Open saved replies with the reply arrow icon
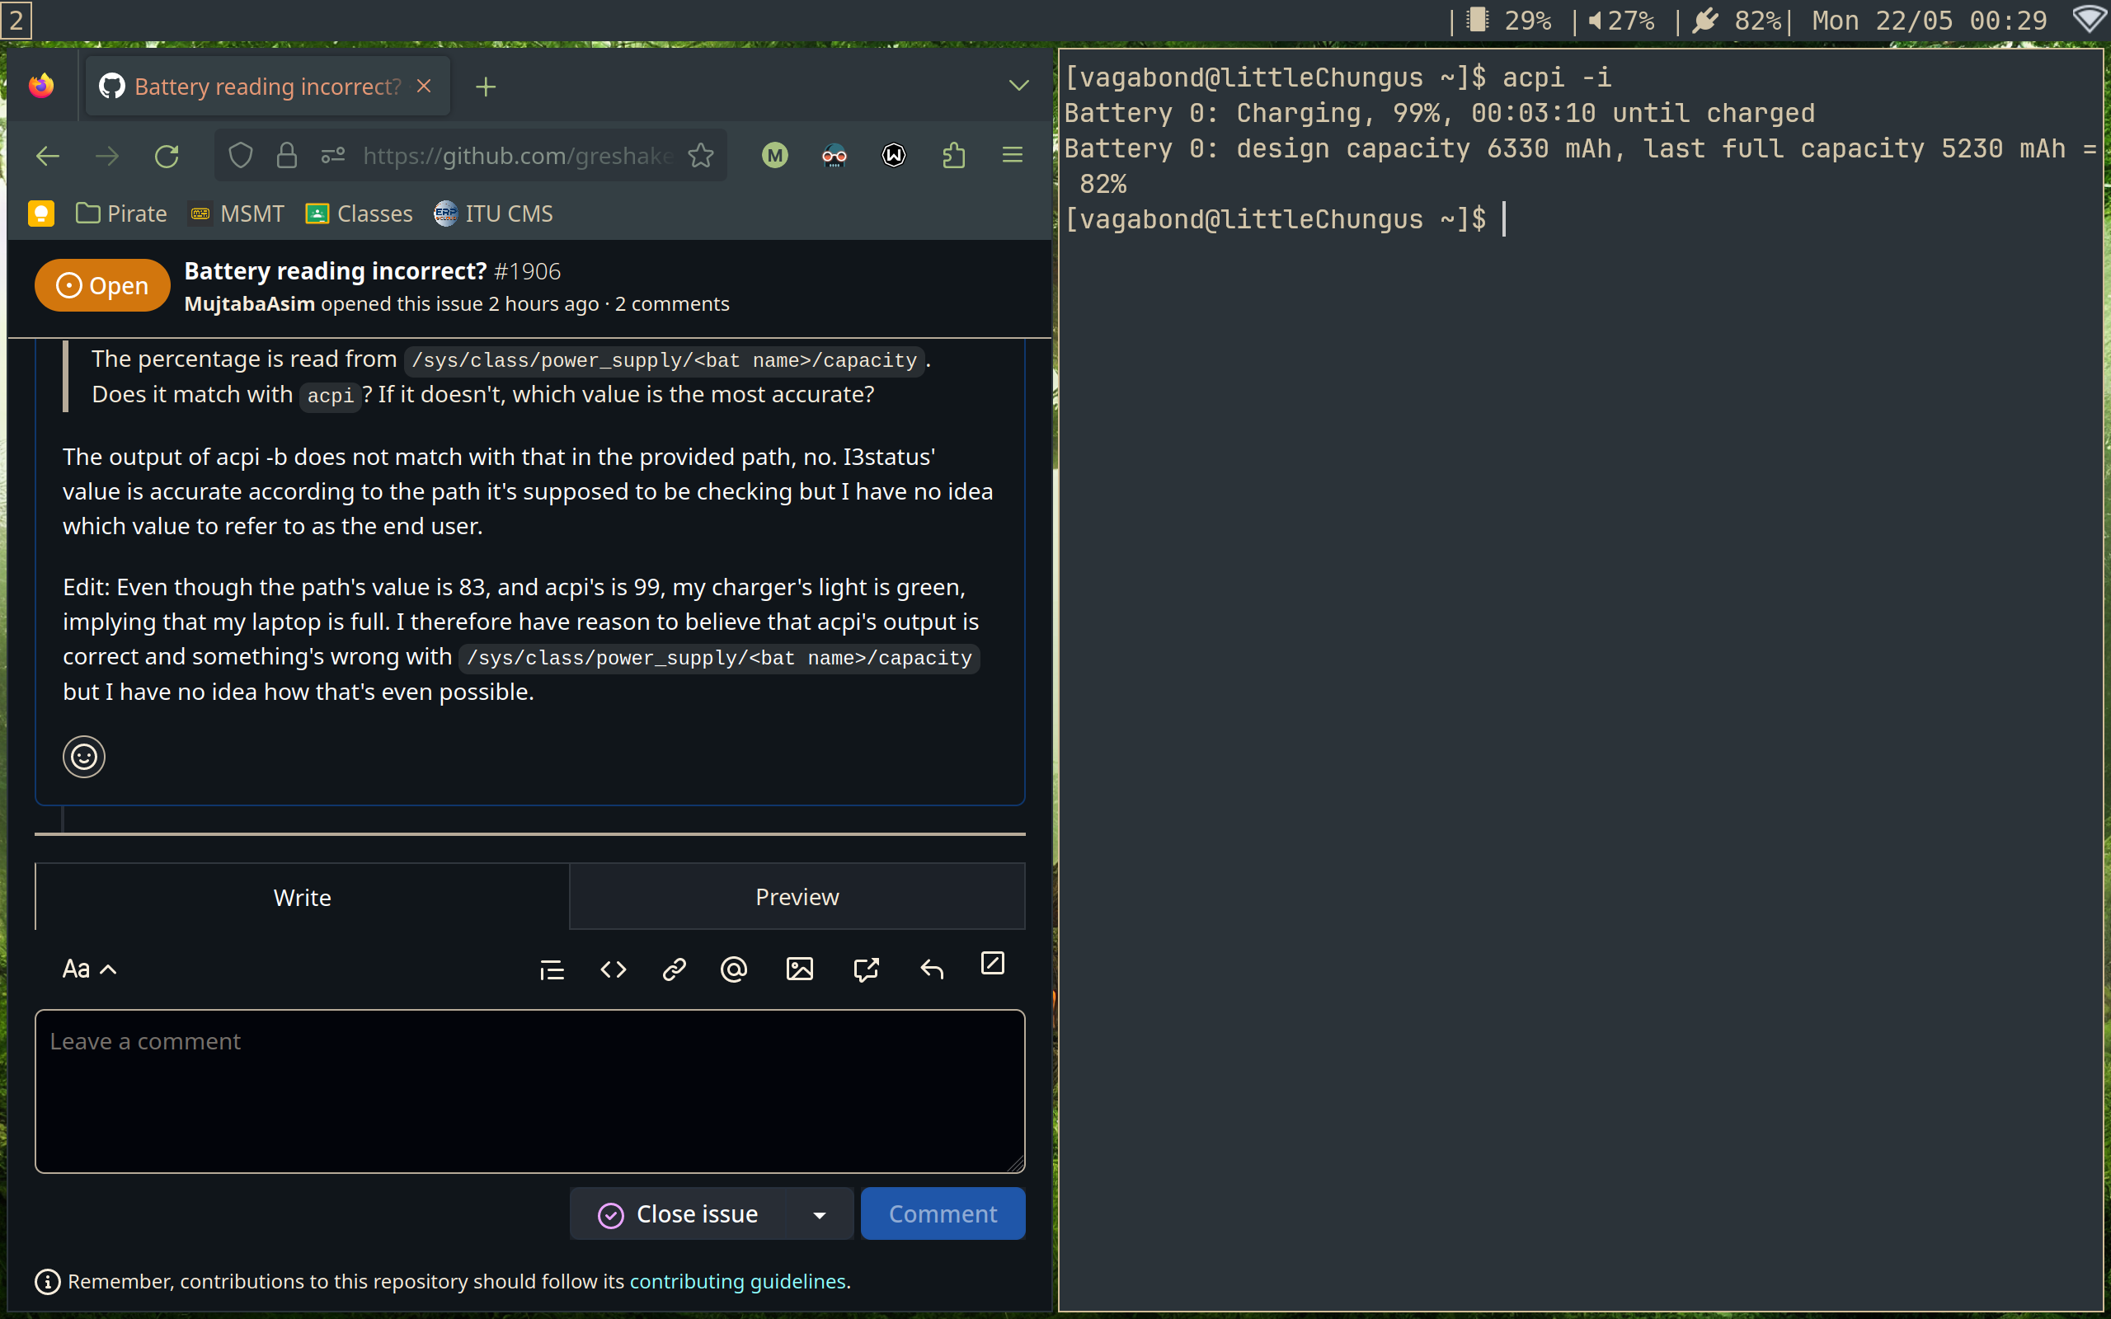Viewport: 2111px width, 1319px height. [x=931, y=969]
